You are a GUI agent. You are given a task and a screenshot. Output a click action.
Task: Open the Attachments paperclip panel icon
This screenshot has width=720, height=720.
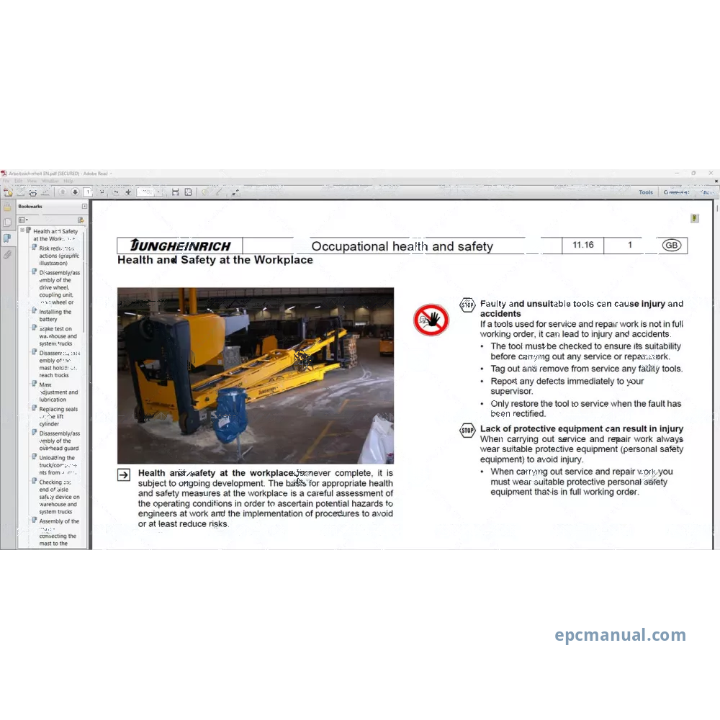[x=7, y=254]
